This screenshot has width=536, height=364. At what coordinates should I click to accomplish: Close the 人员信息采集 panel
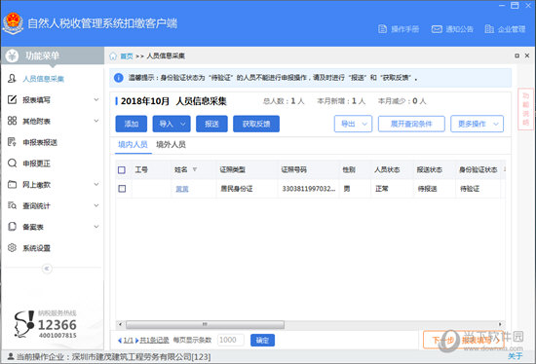click(527, 55)
